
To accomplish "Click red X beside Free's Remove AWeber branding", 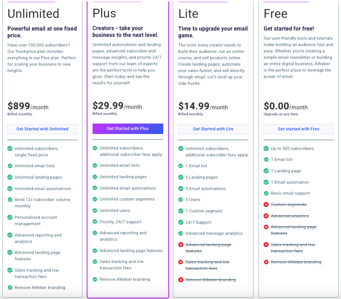I will pyautogui.click(x=266, y=262).
